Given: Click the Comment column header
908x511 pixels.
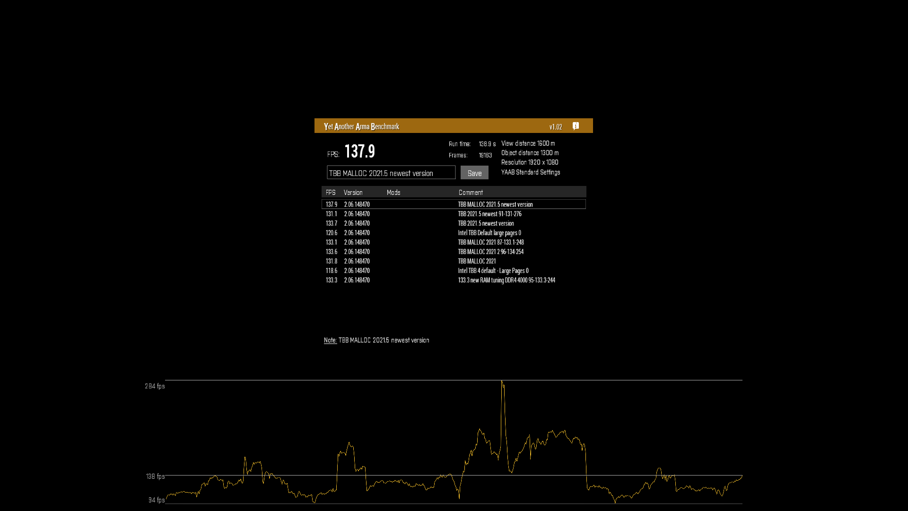Looking at the screenshot, I should click(x=471, y=193).
